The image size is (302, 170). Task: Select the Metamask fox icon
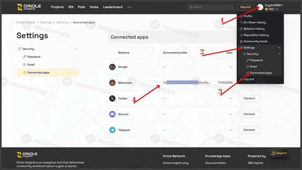113,83
